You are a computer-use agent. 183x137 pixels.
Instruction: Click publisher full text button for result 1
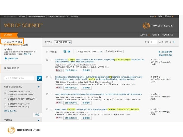click(x=71, y=70)
